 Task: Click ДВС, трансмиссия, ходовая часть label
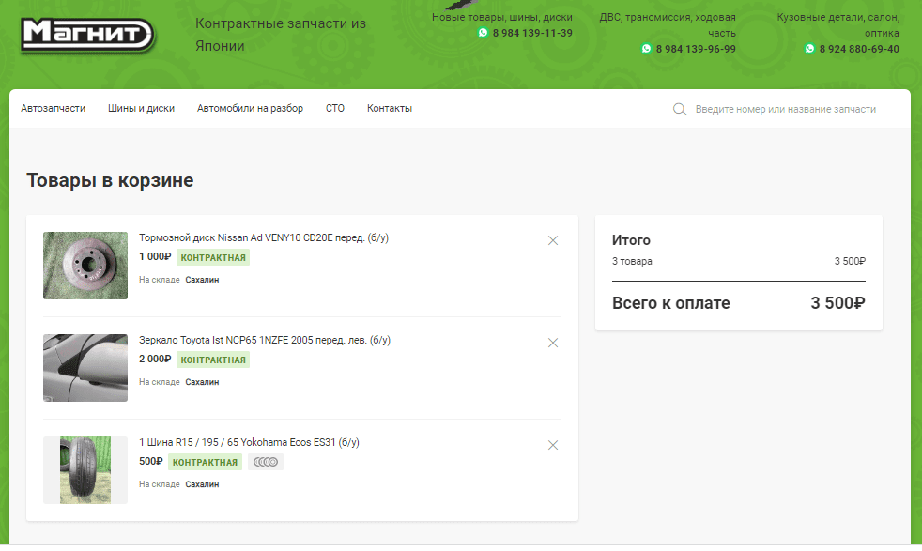coord(668,24)
